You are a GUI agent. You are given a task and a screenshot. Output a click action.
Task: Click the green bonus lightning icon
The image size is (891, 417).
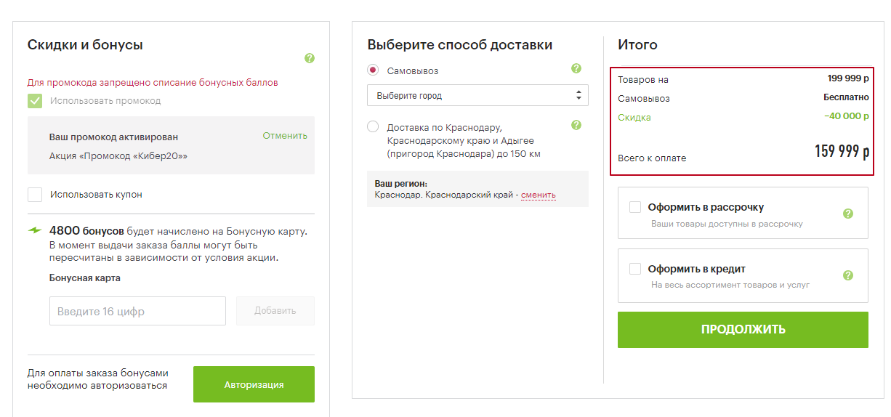click(35, 231)
